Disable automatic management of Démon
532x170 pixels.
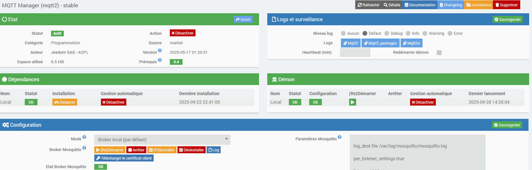point(423,102)
